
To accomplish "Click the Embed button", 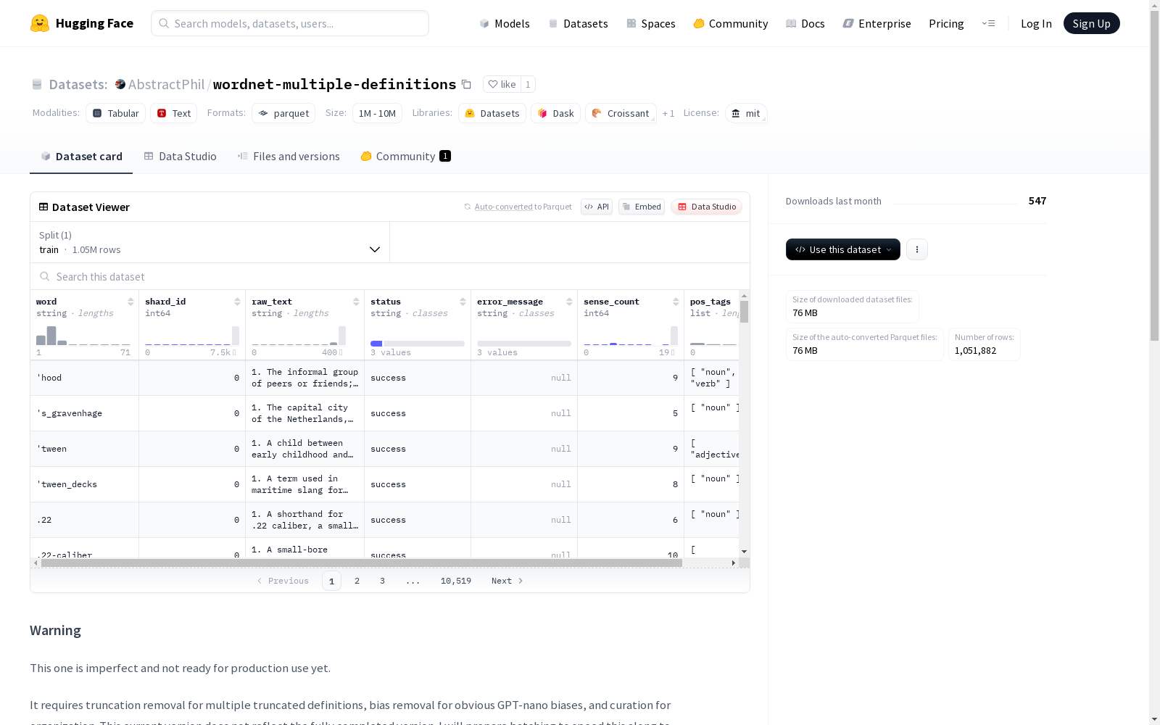I will pos(642,207).
